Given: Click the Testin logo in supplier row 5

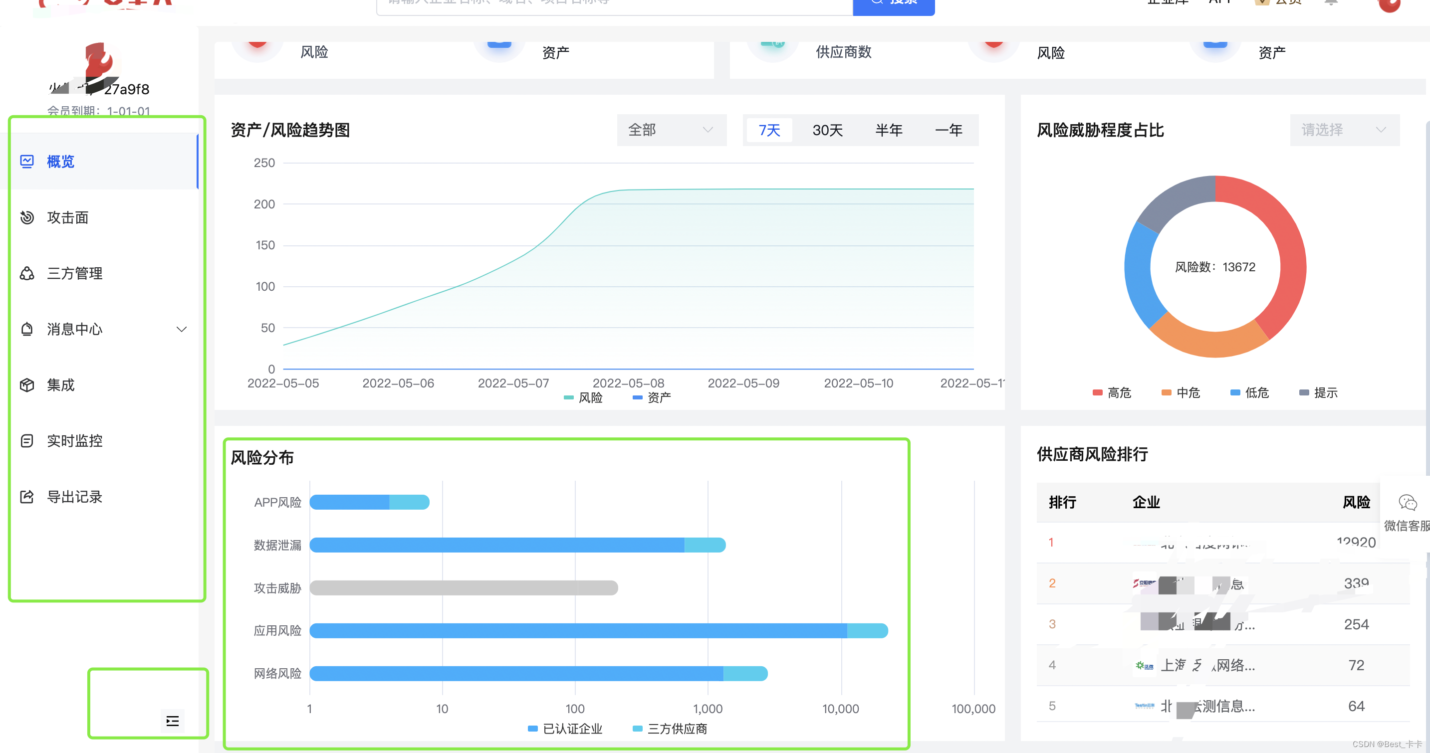Looking at the screenshot, I should click(1144, 707).
